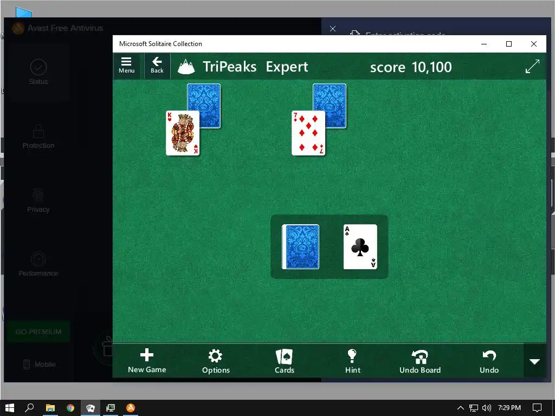Image resolution: width=555 pixels, height=416 pixels.
Task: Click the Solitaire Collection taskbar icon
Action: pos(91,408)
